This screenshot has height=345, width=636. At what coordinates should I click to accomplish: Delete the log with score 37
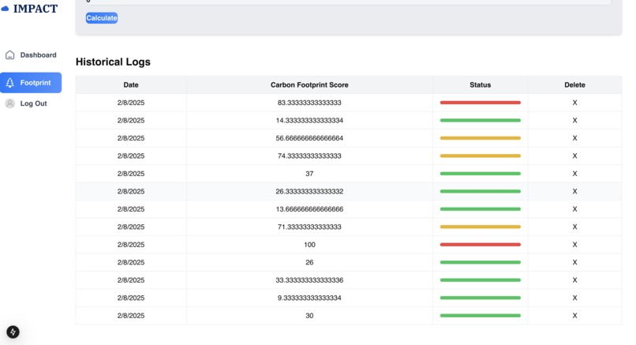pos(574,174)
